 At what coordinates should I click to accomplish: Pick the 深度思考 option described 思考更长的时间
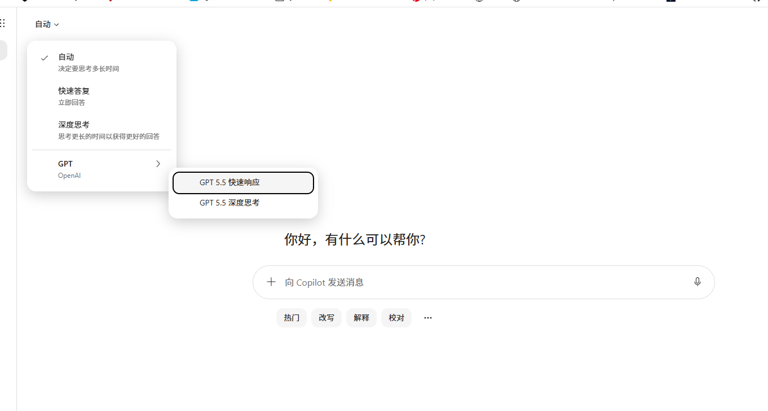101,130
